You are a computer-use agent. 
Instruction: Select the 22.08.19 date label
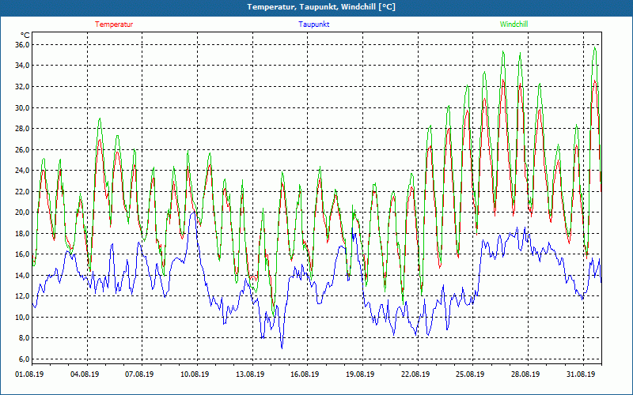point(415,374)
